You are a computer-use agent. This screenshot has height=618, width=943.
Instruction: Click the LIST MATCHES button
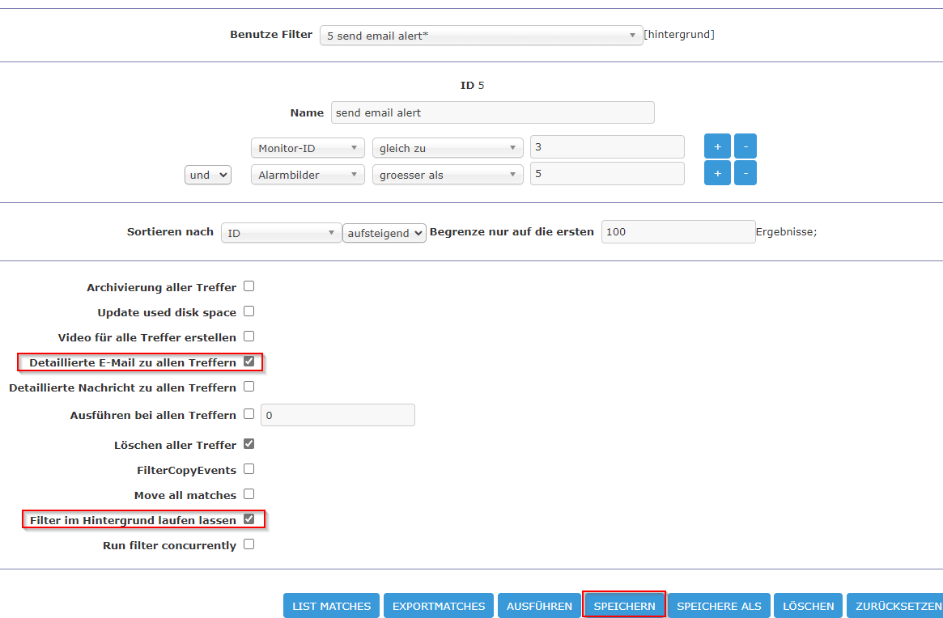[x=332, y=606]
